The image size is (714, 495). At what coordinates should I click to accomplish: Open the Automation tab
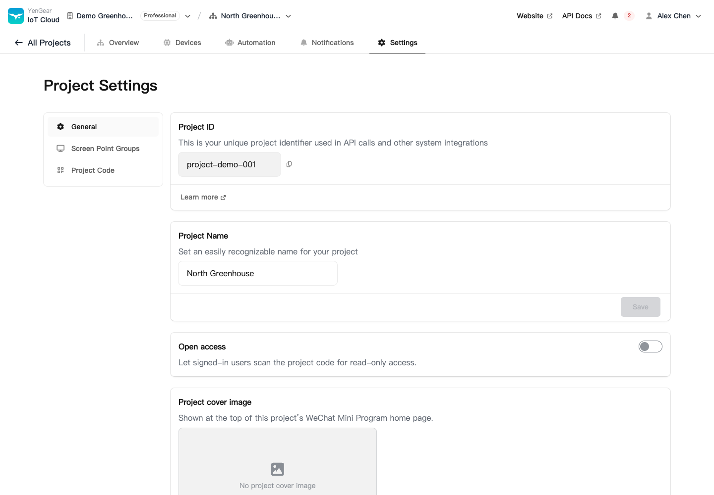coord(250,43)
